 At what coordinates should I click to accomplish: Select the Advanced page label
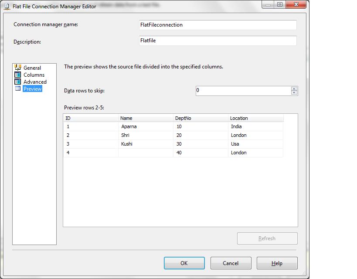(x=35, y=82)
